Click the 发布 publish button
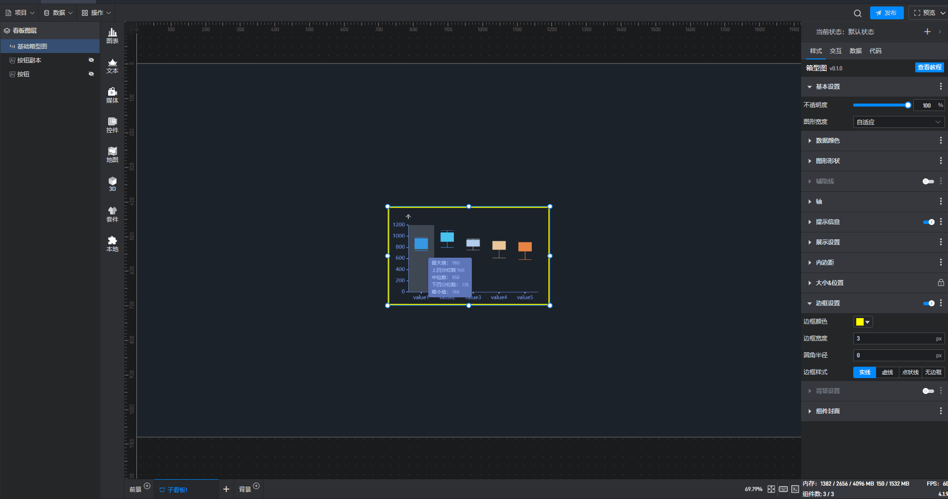Viewport: 948px width, 499px height. (x=886, y=13)
